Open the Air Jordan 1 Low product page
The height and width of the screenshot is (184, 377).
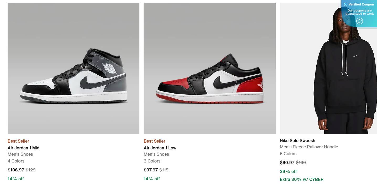[x=160, y=148]
